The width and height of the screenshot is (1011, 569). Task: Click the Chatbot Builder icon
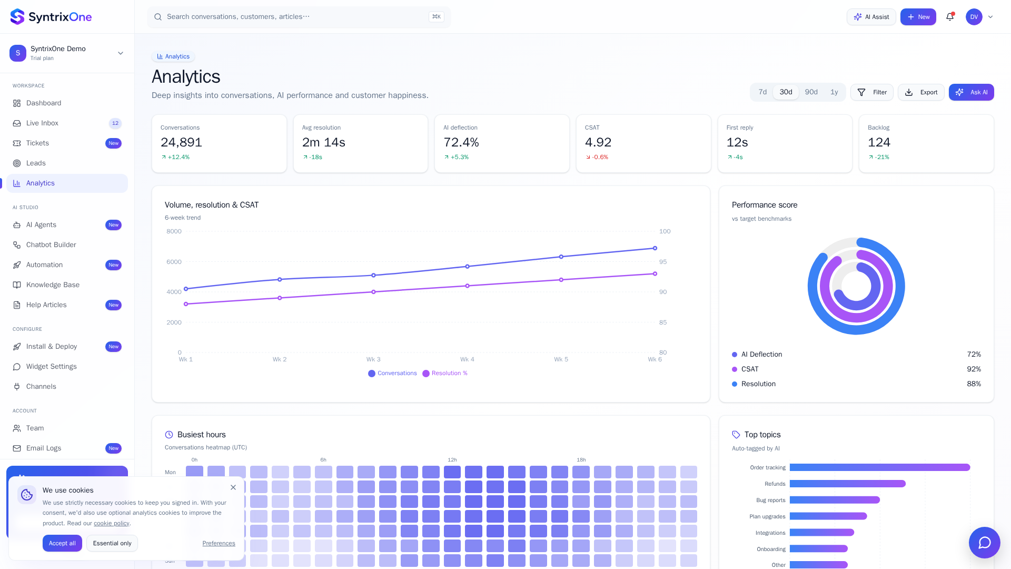pyautogui.click(x=17, y=245)
